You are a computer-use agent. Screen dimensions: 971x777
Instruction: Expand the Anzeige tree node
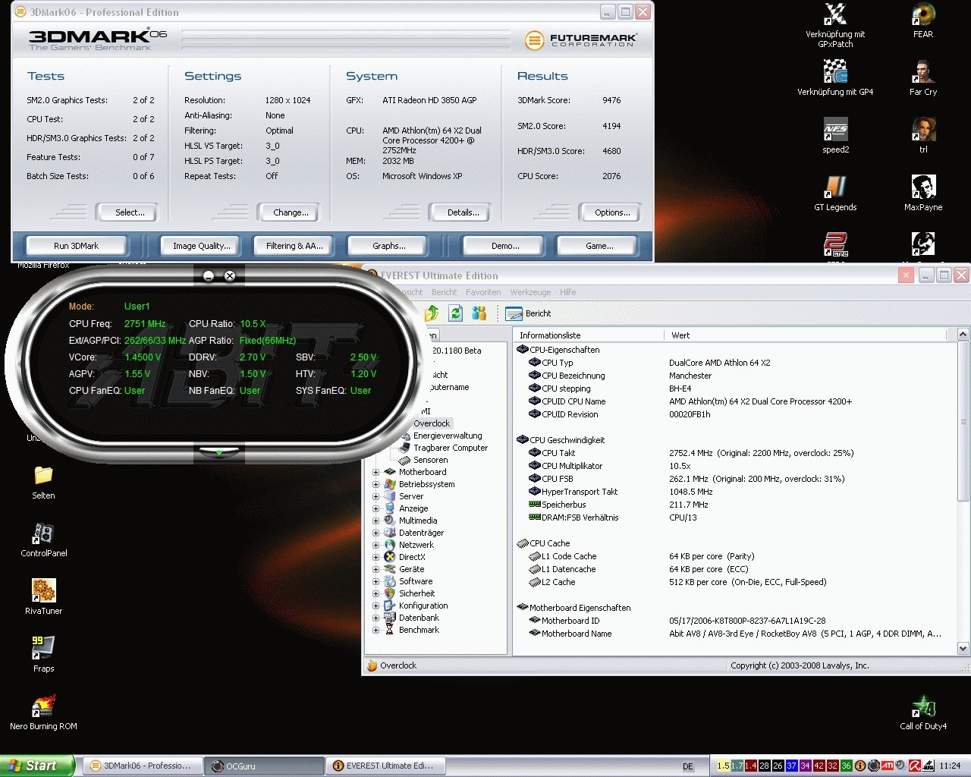[376, 508]
